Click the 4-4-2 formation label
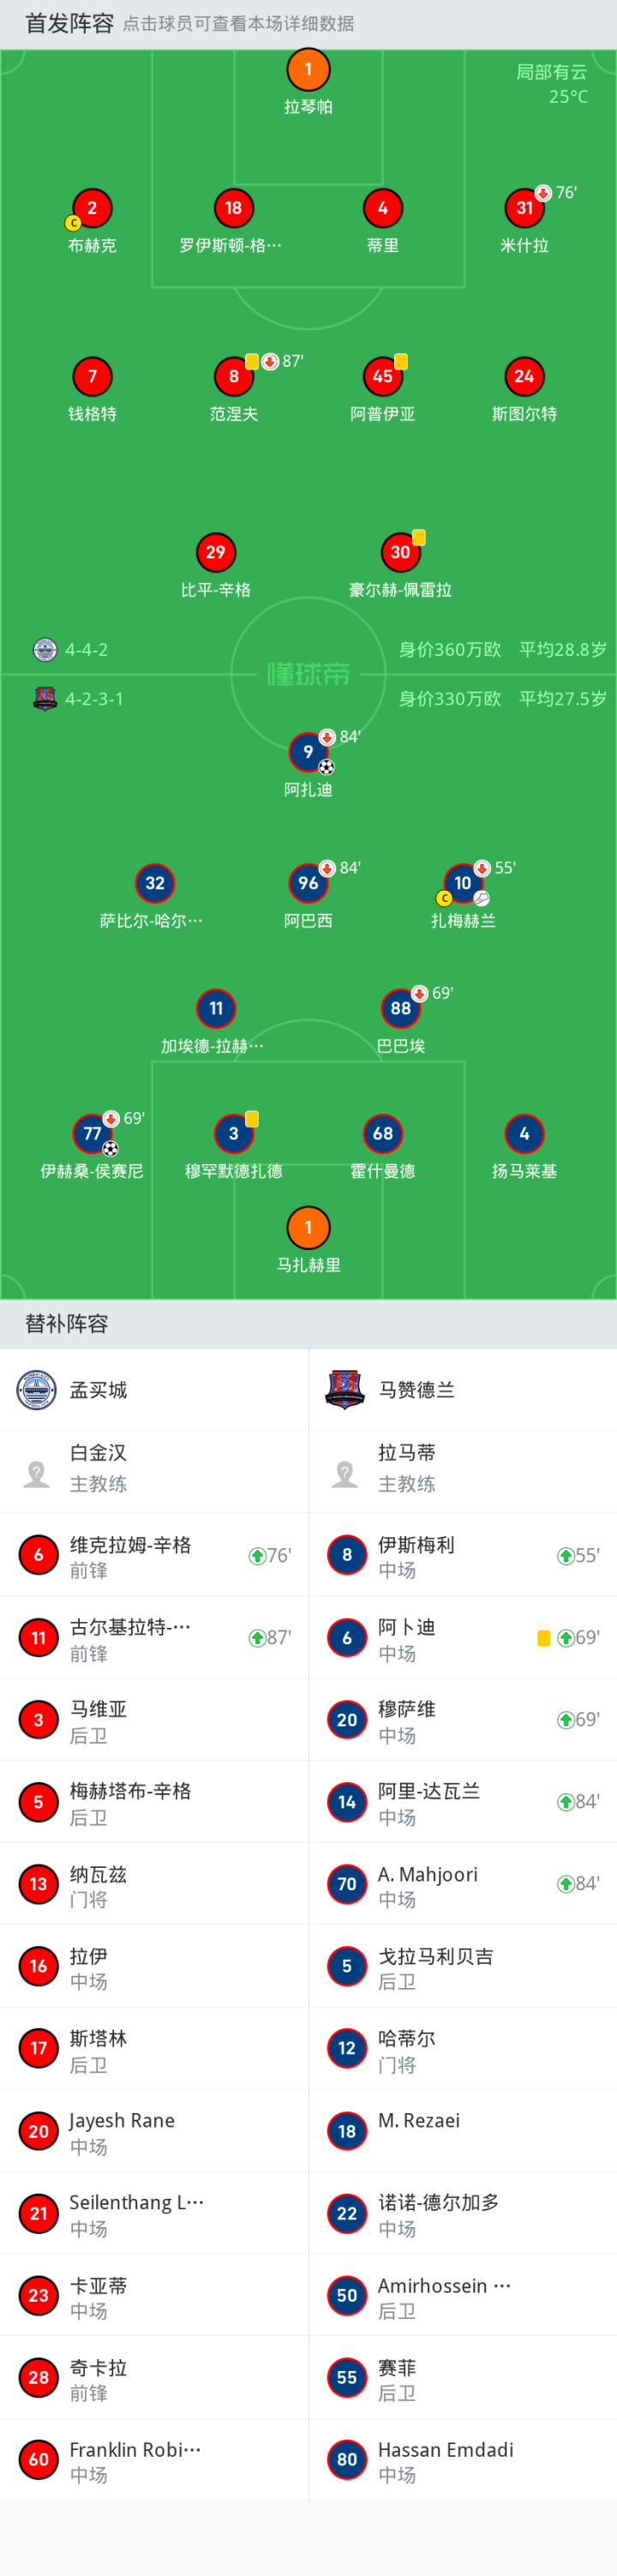The height and width of the screenshot is (2576, 617). (87, 650)
